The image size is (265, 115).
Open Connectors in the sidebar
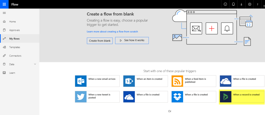click(15, 56)
